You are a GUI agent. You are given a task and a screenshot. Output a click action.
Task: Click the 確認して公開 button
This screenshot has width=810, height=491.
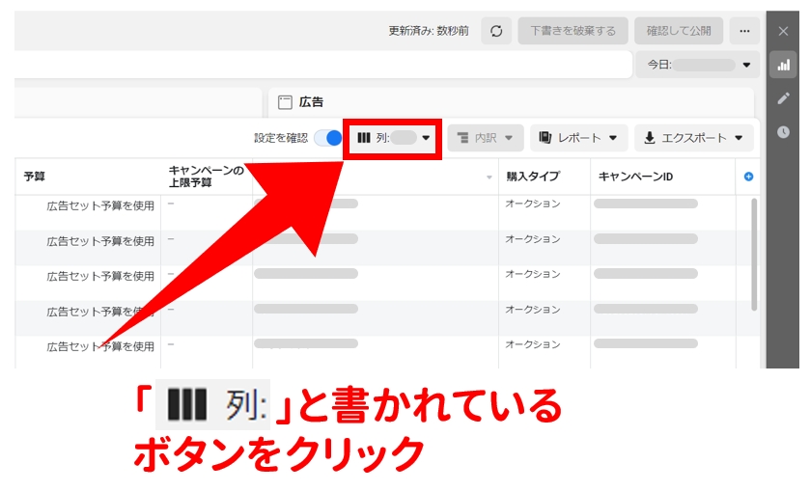coord(679,31)
